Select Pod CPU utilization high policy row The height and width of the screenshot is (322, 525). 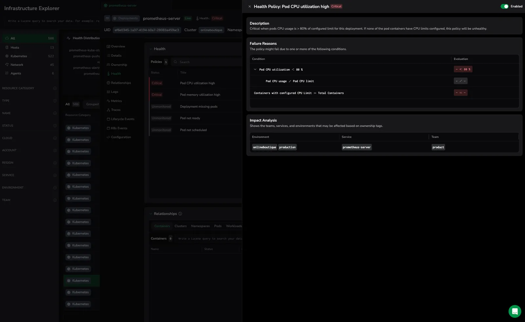tap(196, 83)
